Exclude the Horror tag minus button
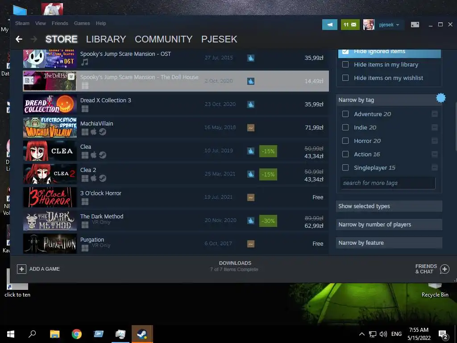Viewport: 457px width, 343px height. pyautogui.click(x=435, y=141)
